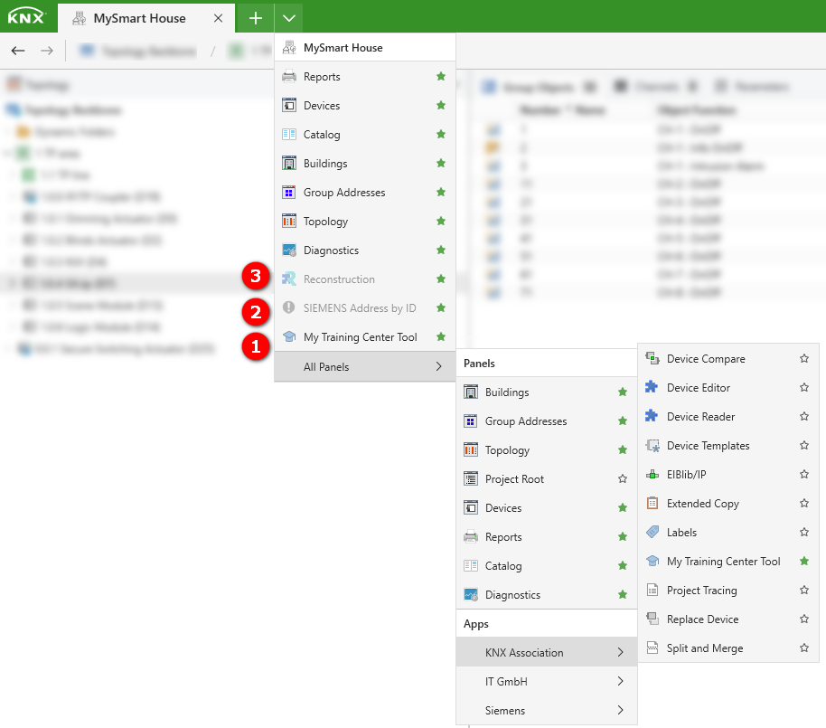
Task: Click the graduation cap icon in the favorites list
Action: (289, 336)
